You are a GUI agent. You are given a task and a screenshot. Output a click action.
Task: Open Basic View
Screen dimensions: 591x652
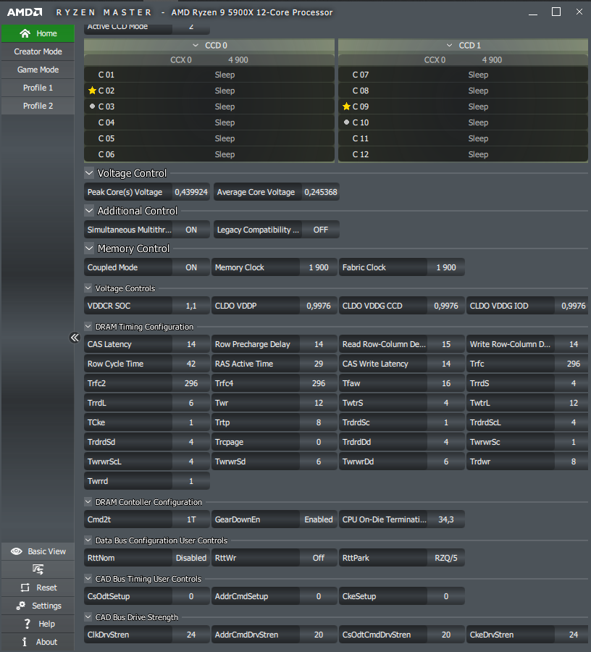tap(38, 551)
